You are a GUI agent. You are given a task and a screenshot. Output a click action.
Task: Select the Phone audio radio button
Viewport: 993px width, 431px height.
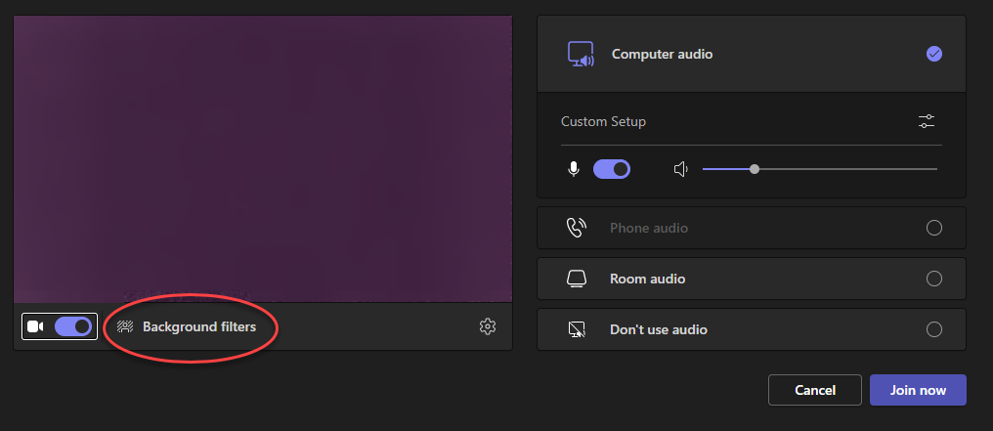[x=933, y=228]
